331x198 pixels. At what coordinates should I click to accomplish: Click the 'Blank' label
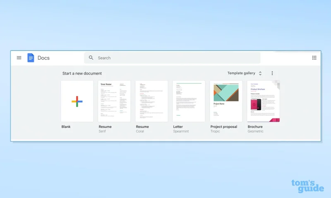click(x=66, y=127)
